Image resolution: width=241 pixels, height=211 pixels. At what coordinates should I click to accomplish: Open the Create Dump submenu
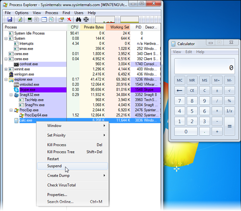[72, 176]
